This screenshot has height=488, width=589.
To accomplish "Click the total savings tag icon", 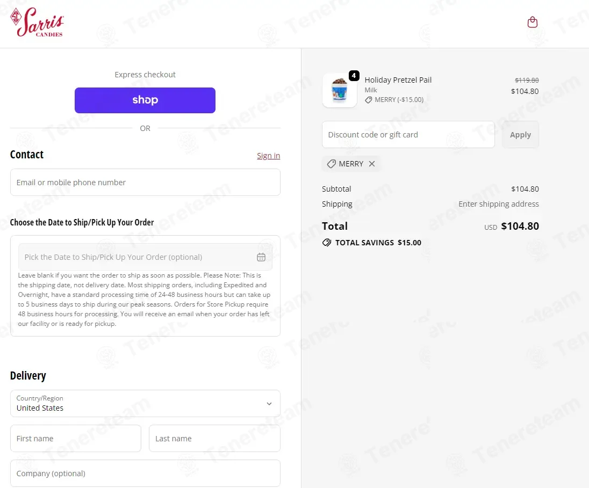I will [327, 243].
